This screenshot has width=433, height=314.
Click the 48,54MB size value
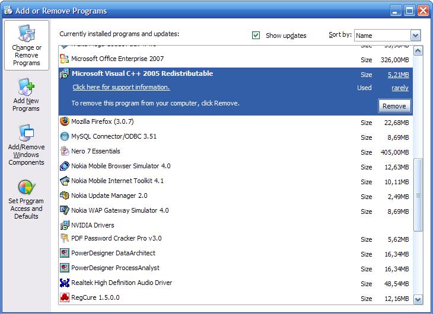[397, 284]
